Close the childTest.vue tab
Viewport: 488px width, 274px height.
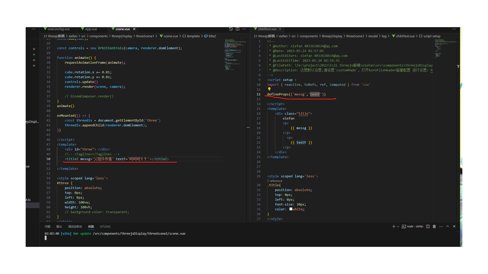click(280, 29)
